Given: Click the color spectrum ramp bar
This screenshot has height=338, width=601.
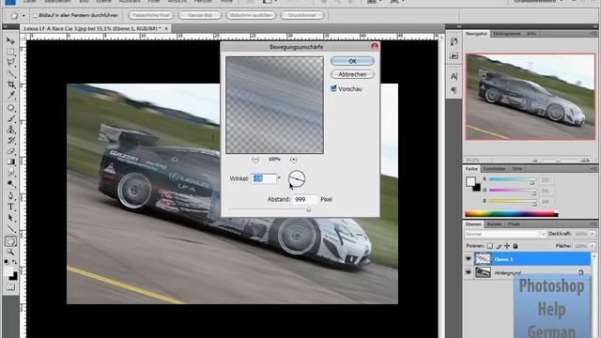Looking at the screenshot, I should (x=511, y=214).
